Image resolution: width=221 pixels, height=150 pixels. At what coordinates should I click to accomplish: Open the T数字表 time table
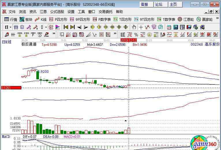pos(166,19)
